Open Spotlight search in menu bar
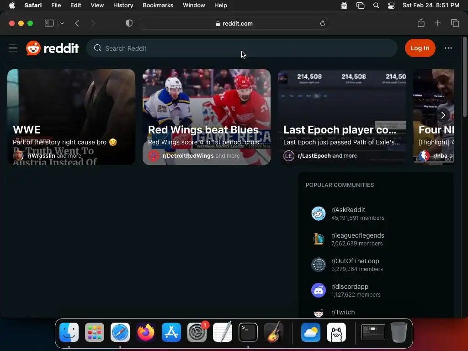The width and height of the screenshot is (468, 351). pyautogui.click(x=376, y=5)
